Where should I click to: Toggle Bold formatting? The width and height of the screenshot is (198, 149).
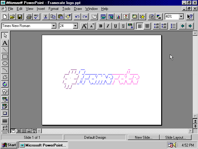(x=101, y=26)
